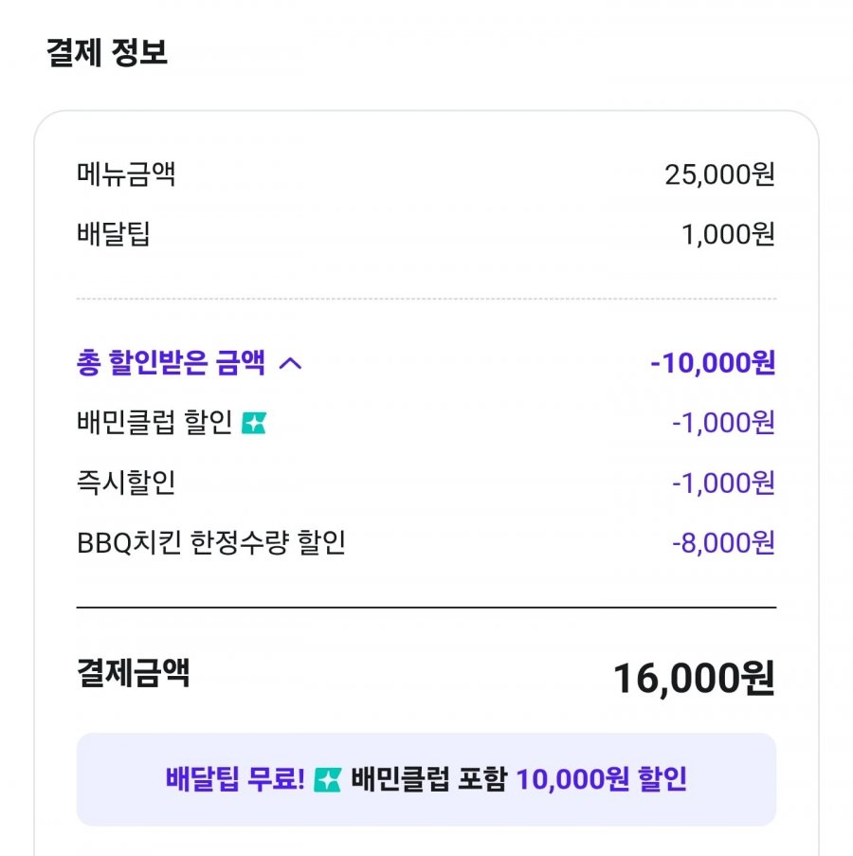Click the 10,000원 할인 text in the banner
The height and width of the screenshot is (856, 853).
click(x=602, y=779)
